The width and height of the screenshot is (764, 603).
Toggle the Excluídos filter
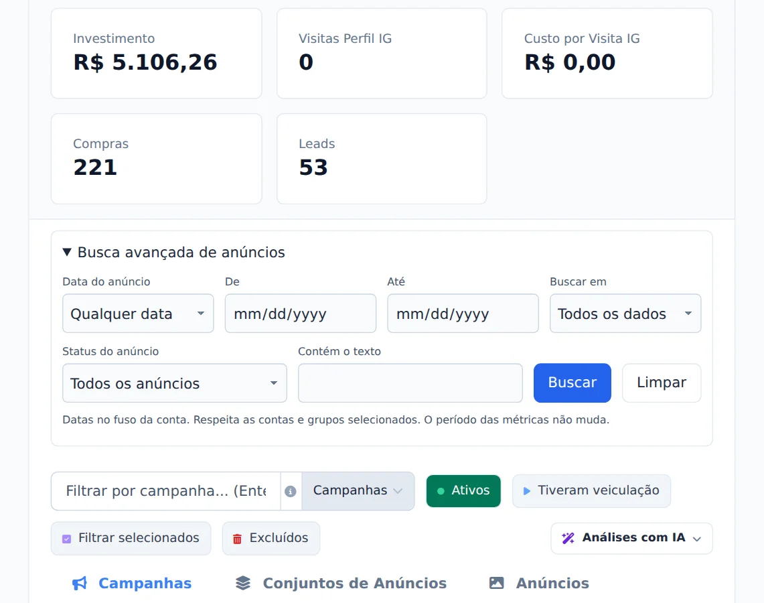click(x=271, y=538)
